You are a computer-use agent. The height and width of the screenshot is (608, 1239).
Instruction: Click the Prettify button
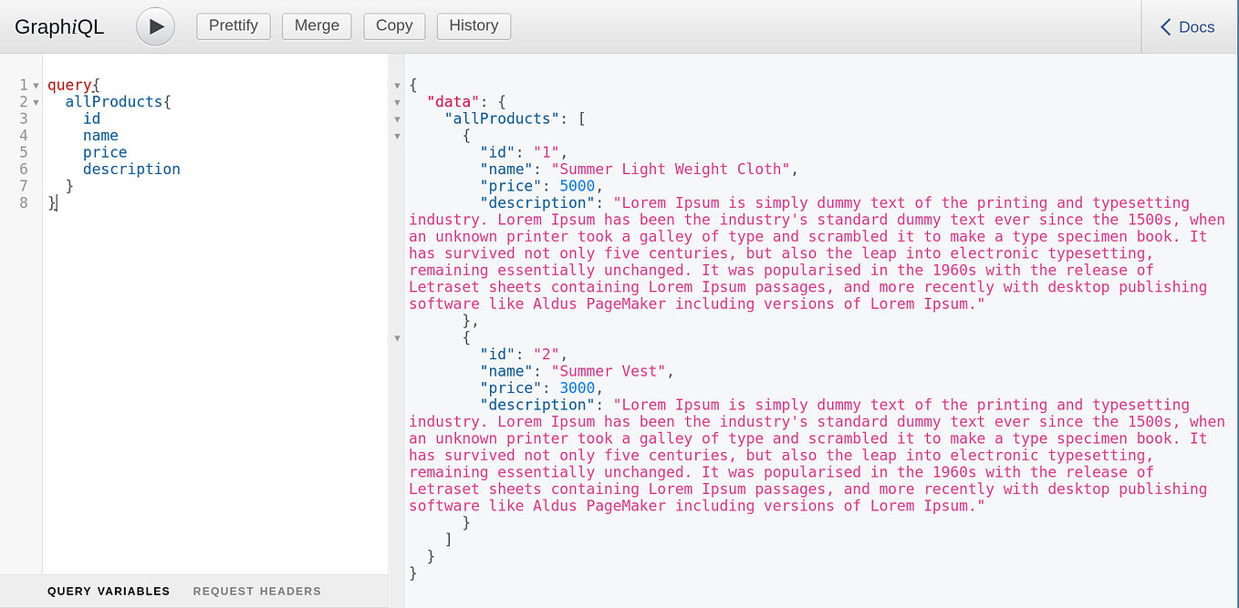pos(233,26)
